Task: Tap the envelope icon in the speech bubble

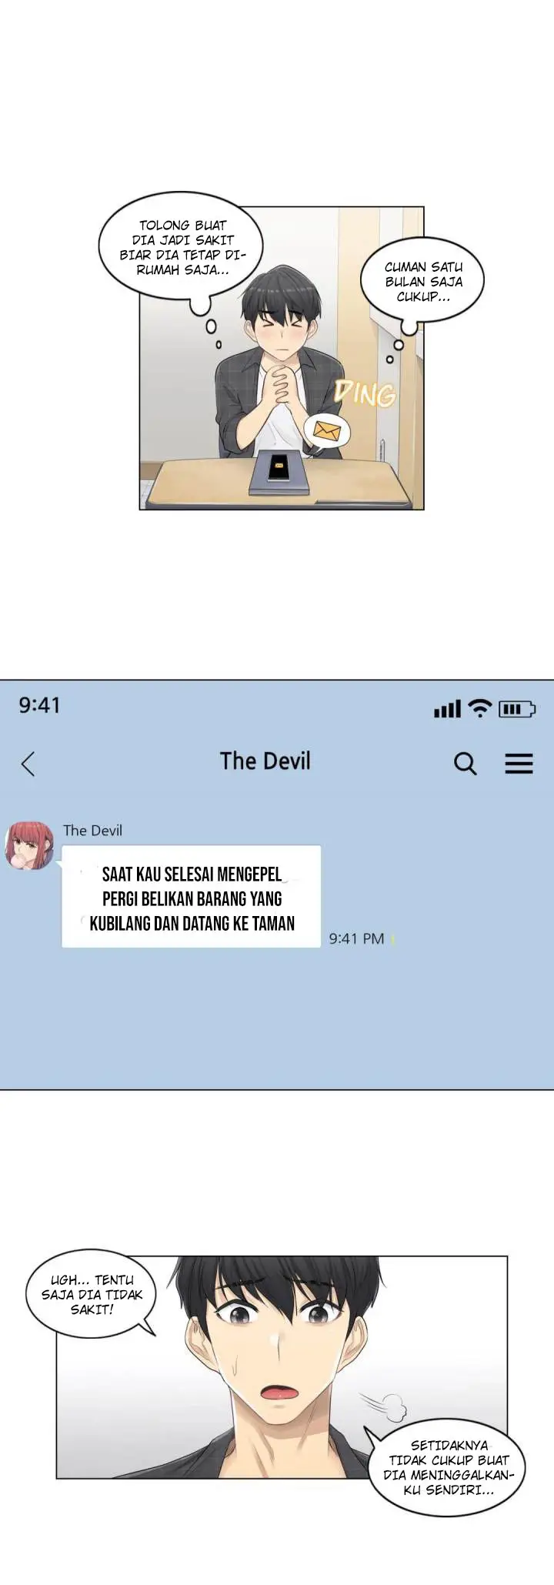Action: click(327, 432)
